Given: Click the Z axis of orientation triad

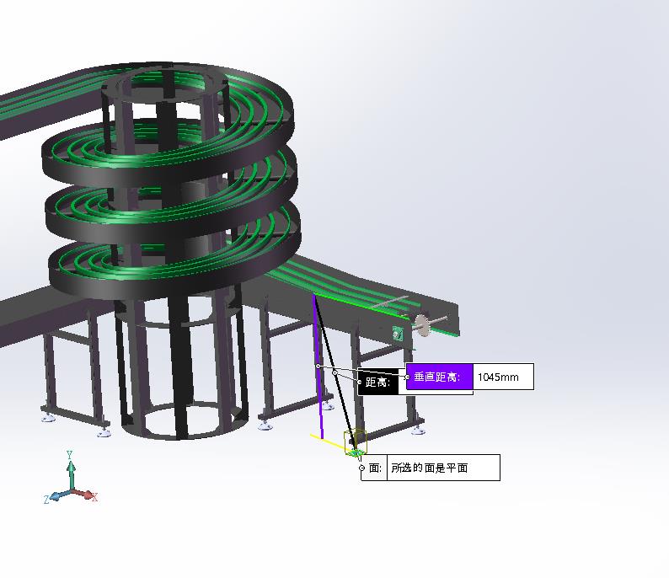Looking at the screenshot, I should click(56, 496).
